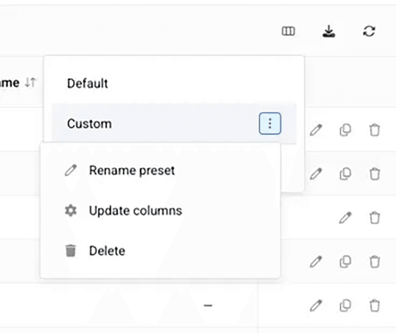Select the Default preset
Image resolution: width=396 pixels, height=333 pixels.
(x=174, y=83)
